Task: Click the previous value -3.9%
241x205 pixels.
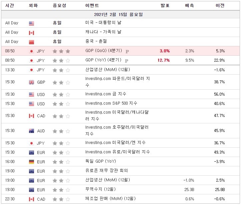Action: pyautogui.click(x=219, y=162)
